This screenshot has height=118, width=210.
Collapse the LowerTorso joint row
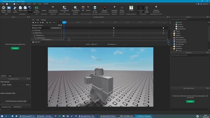(x=32, y=30)
